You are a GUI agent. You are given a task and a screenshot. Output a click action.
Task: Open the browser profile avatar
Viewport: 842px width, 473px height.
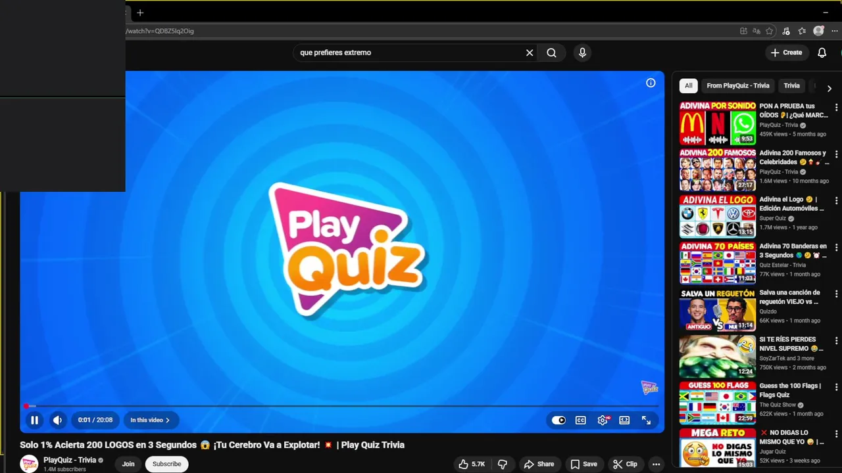pyautogui.click(x=818, y=31)
